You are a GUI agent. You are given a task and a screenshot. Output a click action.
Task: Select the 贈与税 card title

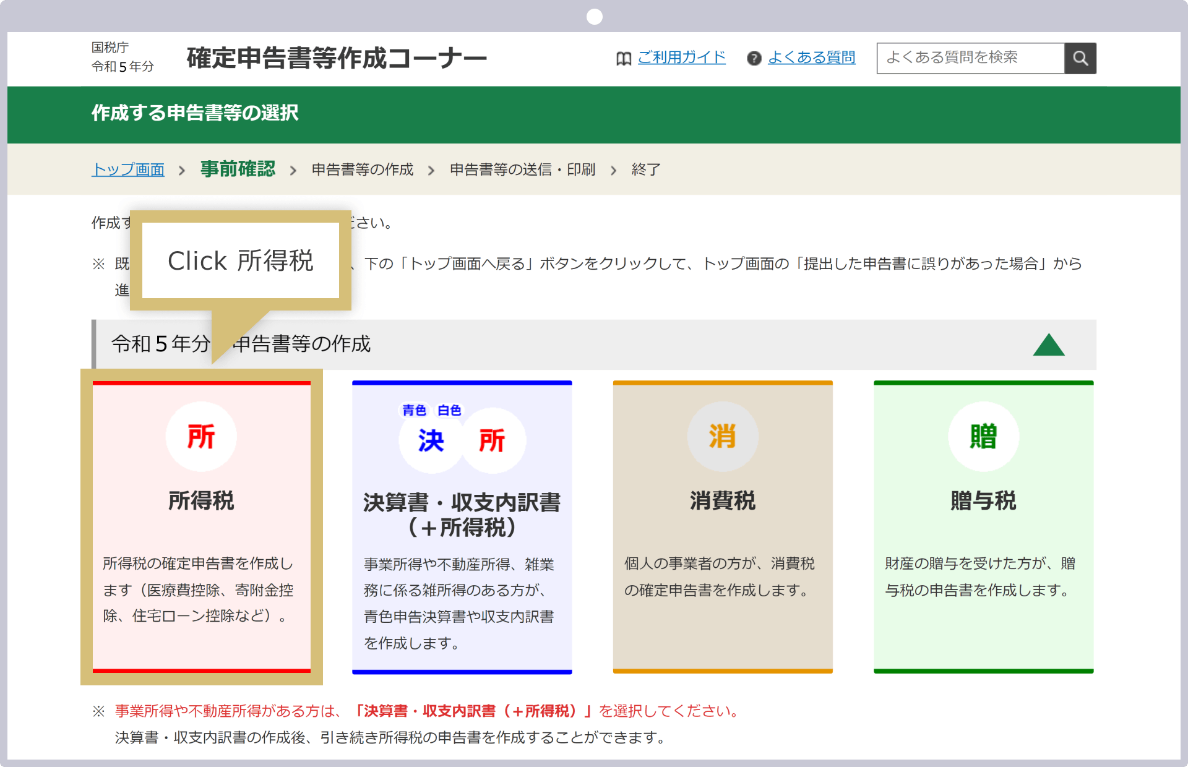pos(983,500)
